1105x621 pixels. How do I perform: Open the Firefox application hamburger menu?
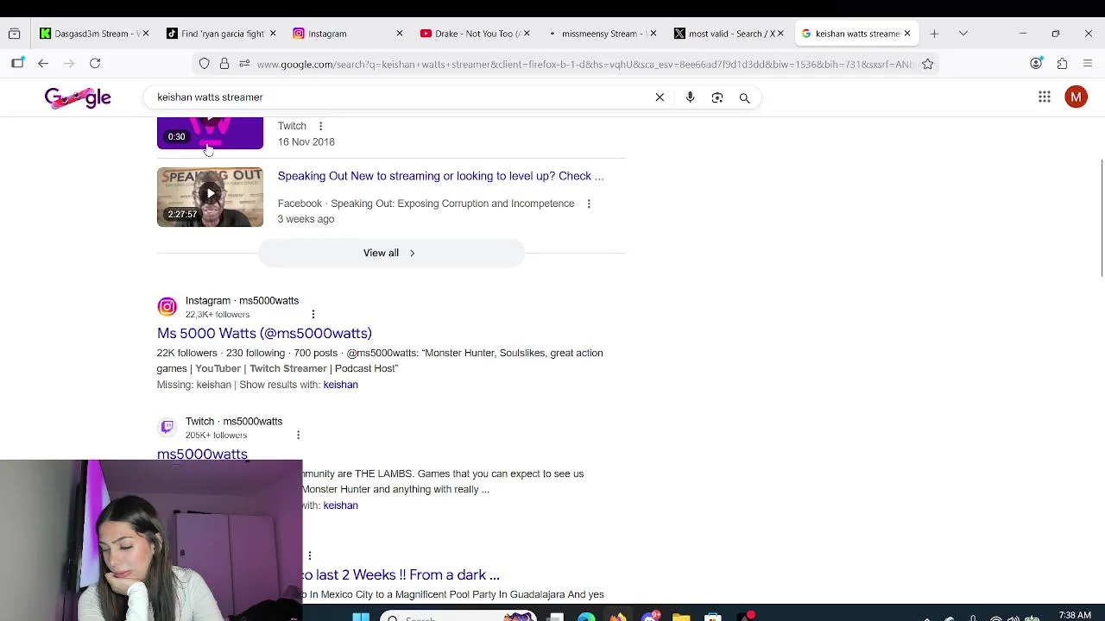[x=1088, y=64]
